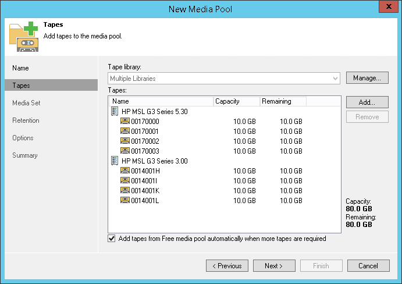Switch to the Options step
Image resolution: width=402 pixels, height=284 pixels.
coord(23,138)
